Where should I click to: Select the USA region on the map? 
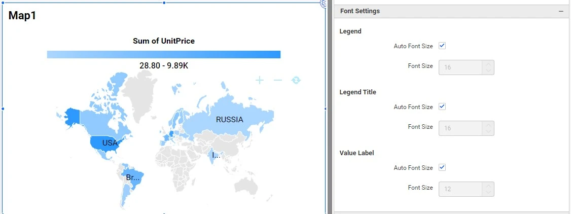pyautogui.click(x=106, y=144)
